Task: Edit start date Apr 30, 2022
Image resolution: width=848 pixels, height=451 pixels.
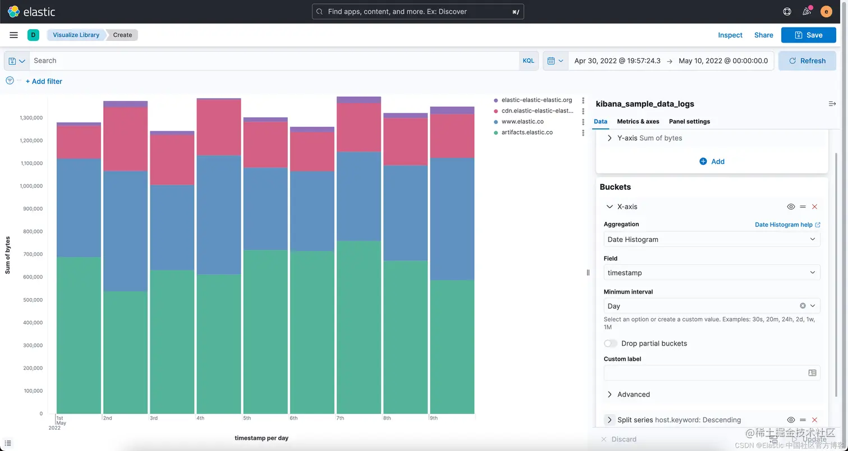Action: point(617,61)
